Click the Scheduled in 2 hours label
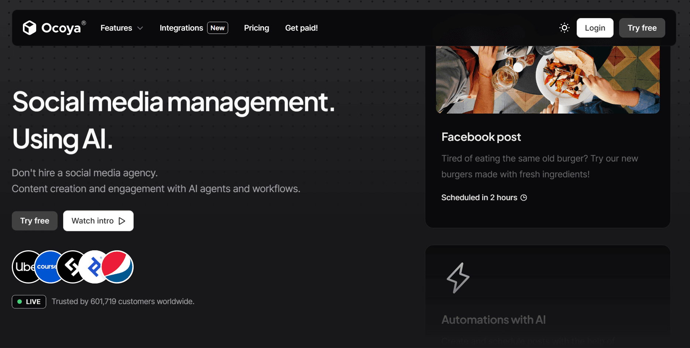The width and height of the screenshot is (690, 348). coord(479,198)
